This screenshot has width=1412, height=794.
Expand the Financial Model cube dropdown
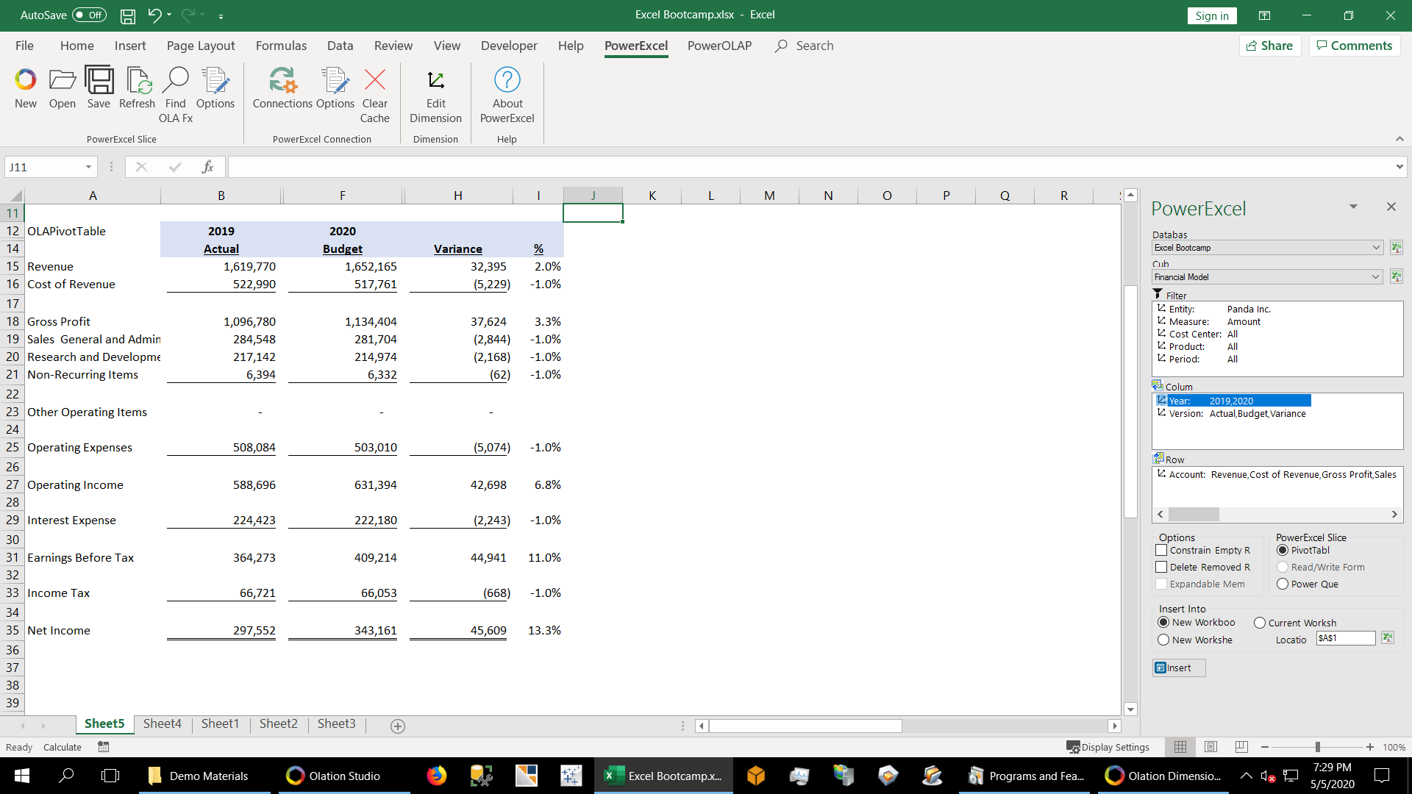coord(1376,277)
